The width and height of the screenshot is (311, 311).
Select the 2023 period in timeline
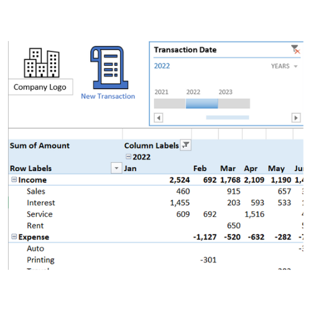[234, 103]
